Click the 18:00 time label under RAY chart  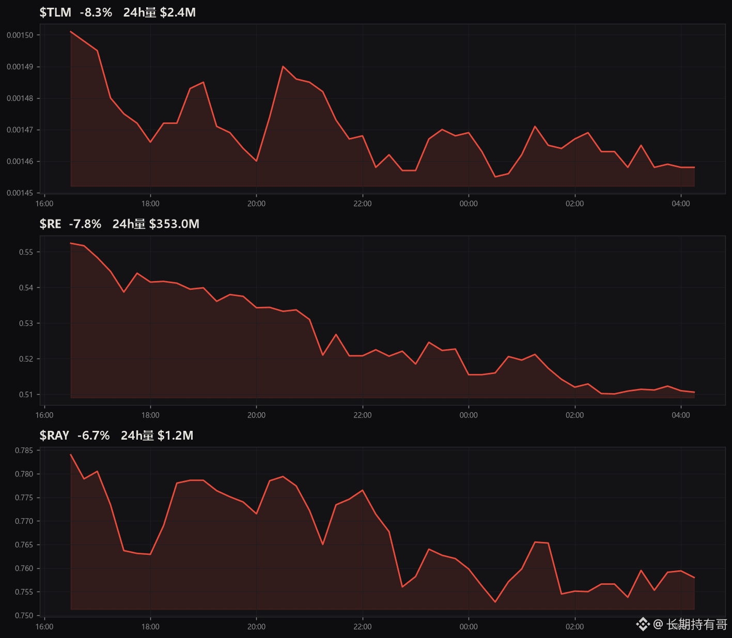(x=150, y=627)
